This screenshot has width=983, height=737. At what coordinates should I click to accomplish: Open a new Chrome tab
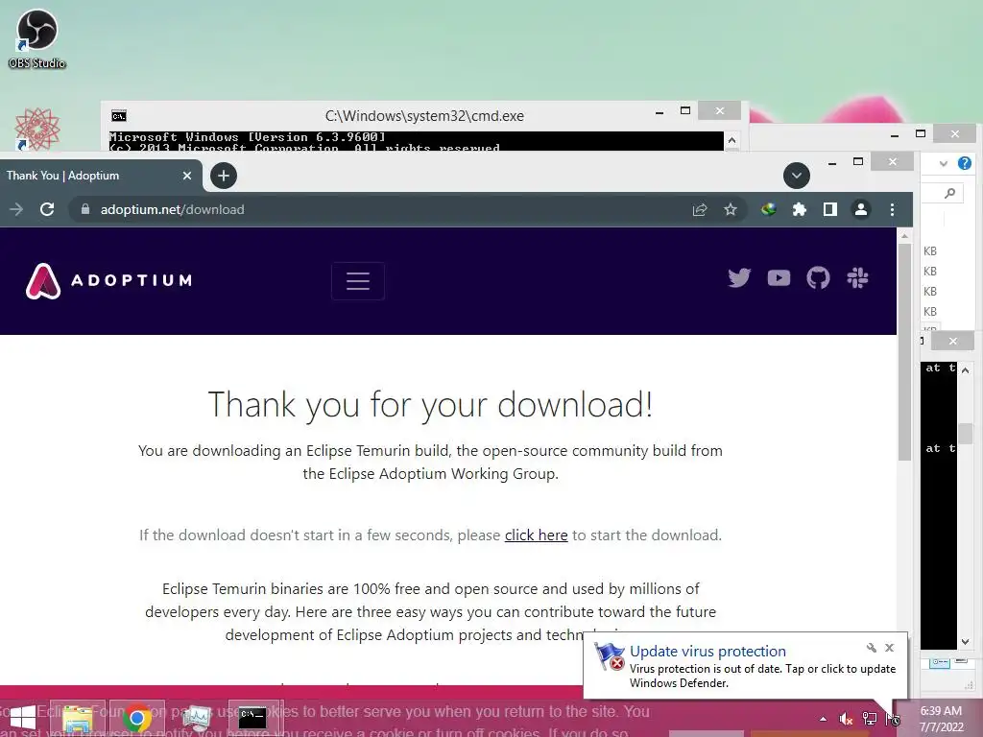point(224,176)
